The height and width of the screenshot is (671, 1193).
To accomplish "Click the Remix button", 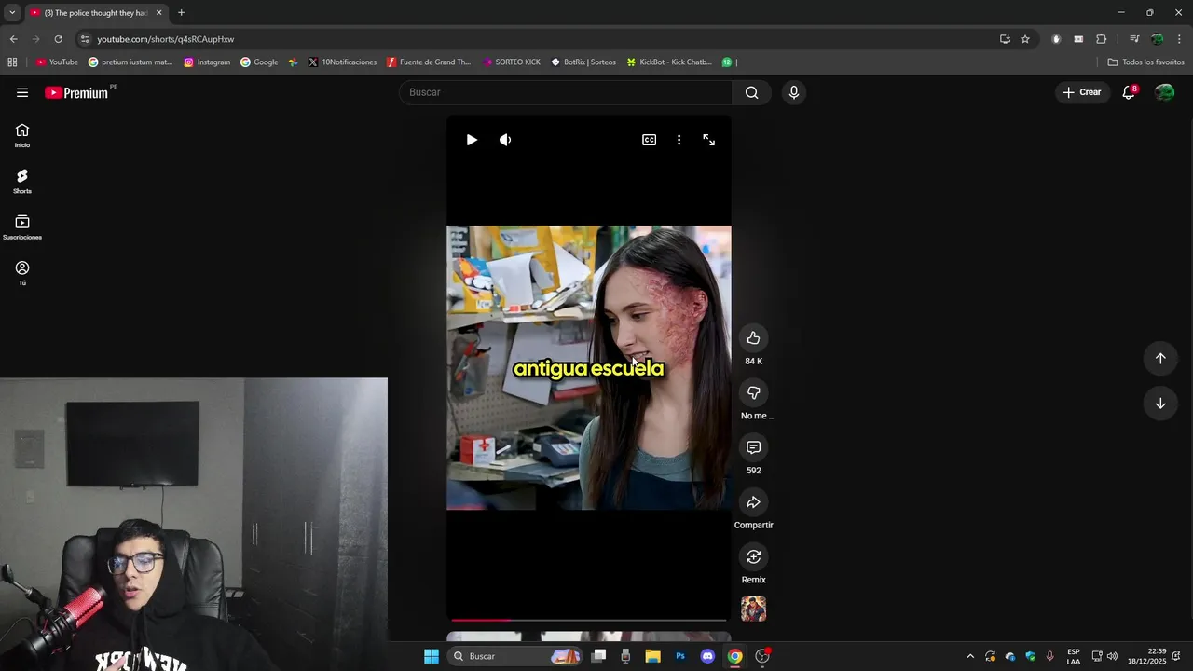I will pos(754,556).
